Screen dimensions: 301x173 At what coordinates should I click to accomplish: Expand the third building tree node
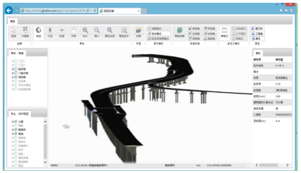tap(13, 69)
